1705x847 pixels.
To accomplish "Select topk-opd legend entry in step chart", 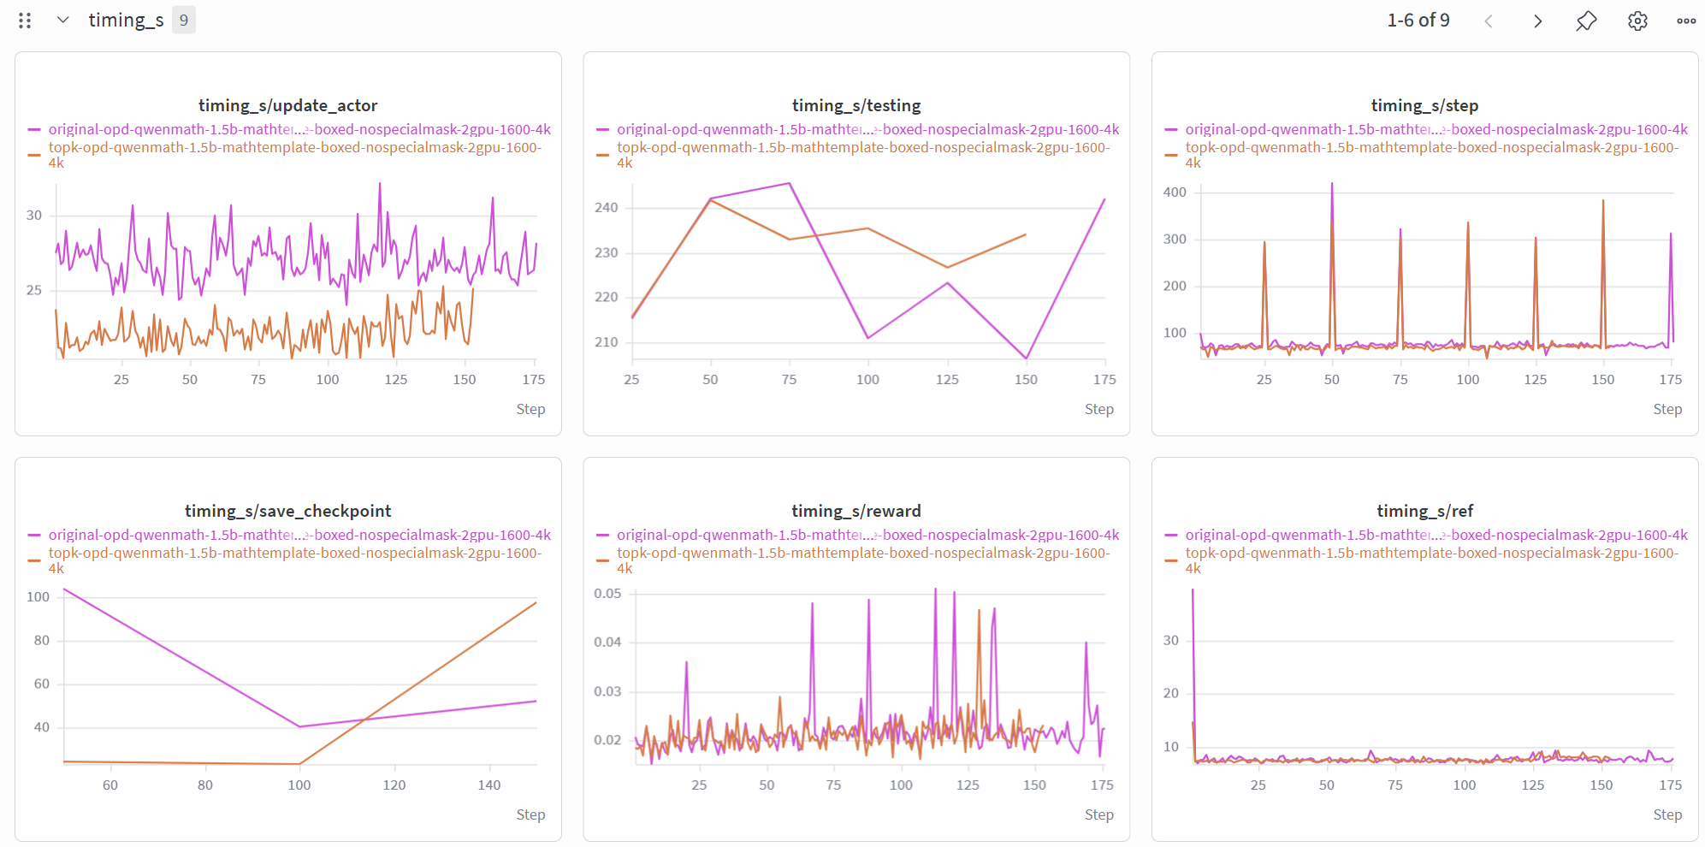I will (1432, 155).
